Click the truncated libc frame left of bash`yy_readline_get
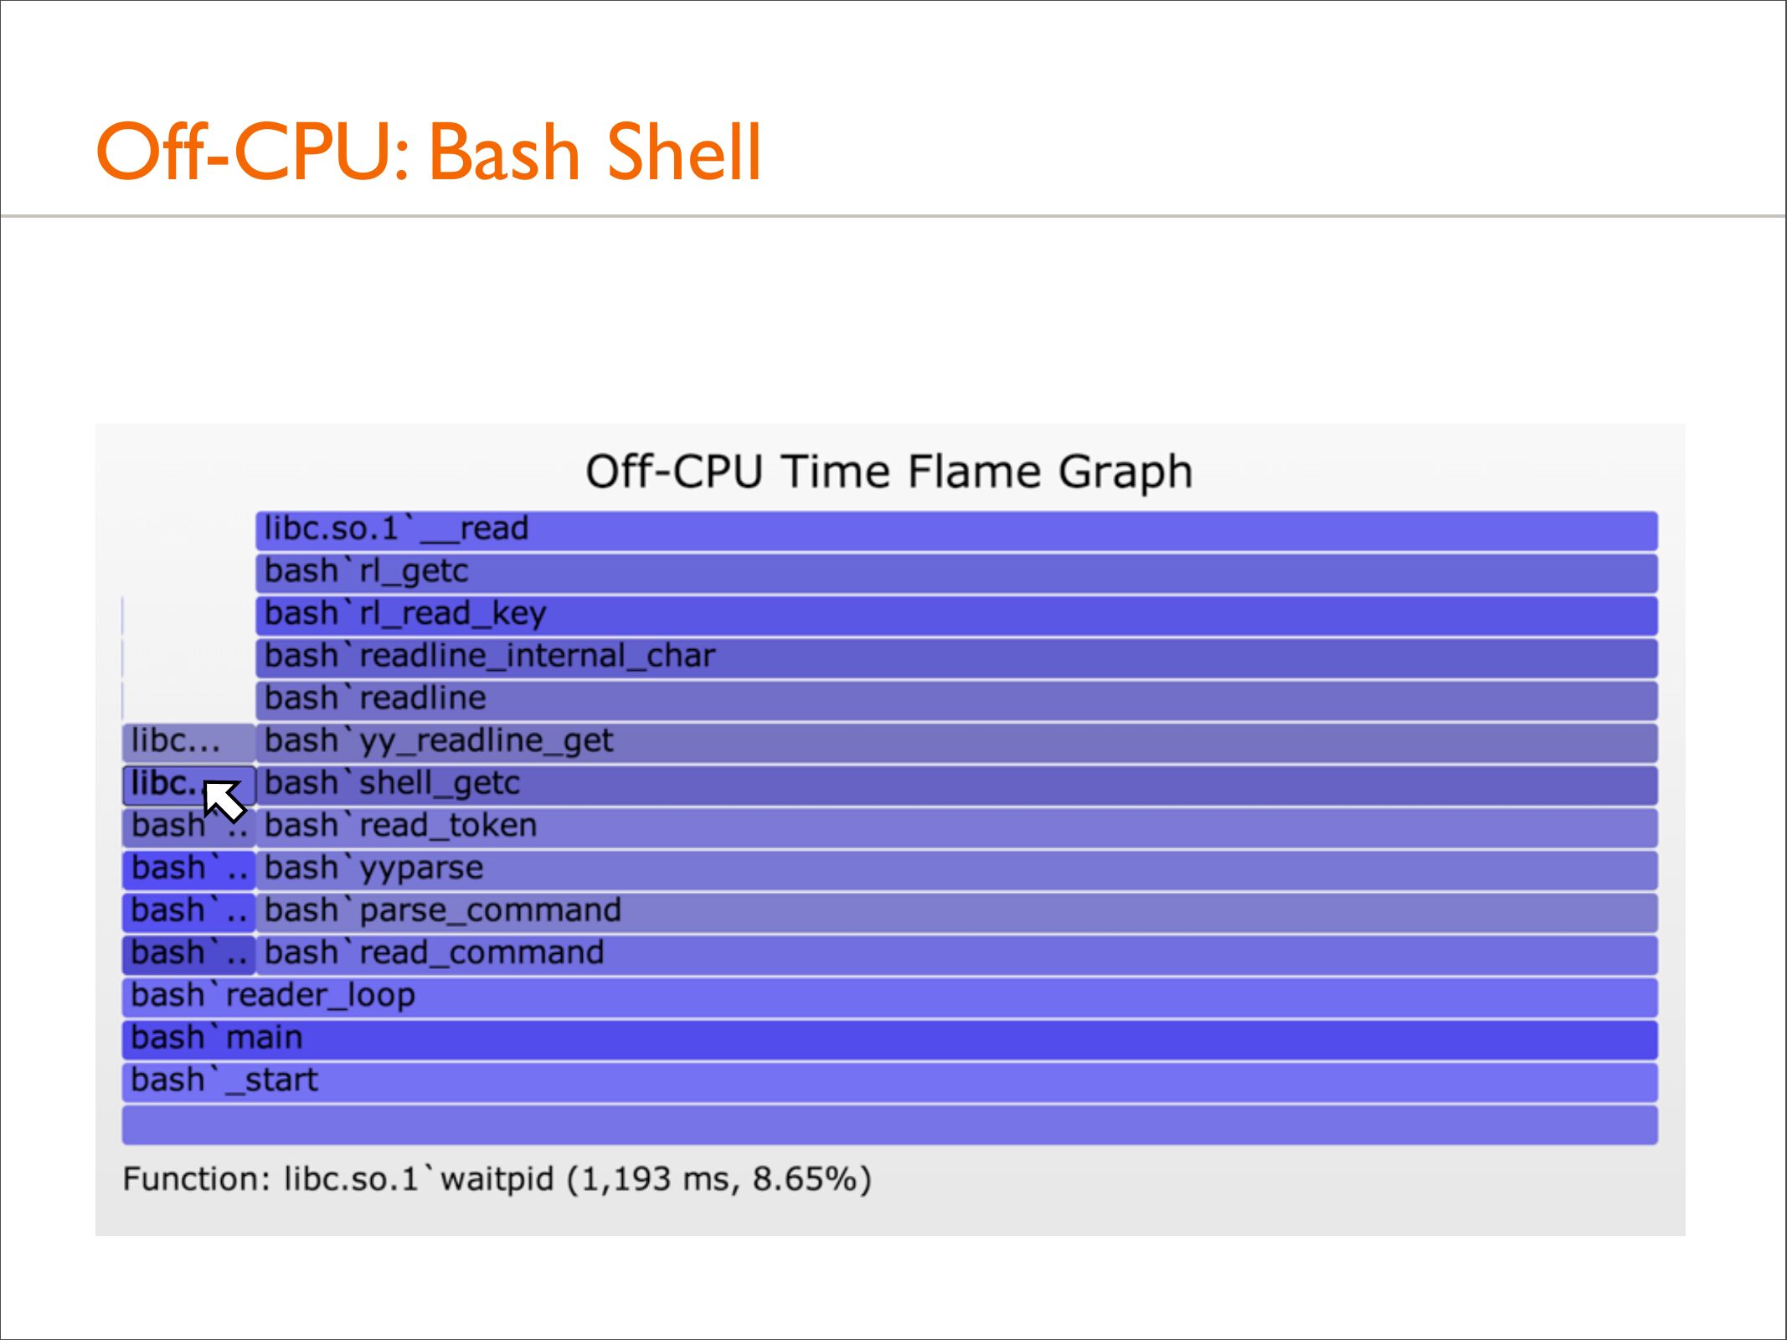Screen dimensions: 1787x1340 pyautogui.click(x=188, y=743)
